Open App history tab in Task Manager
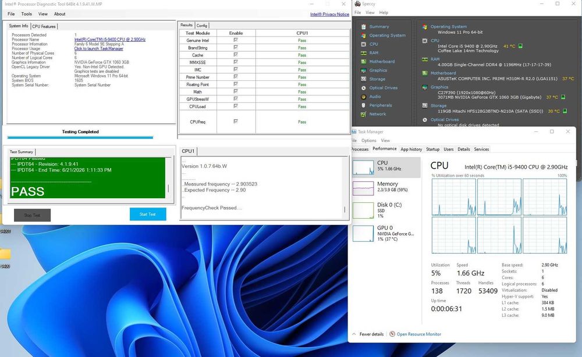This screenshot has width=582, height=357. 411,149
